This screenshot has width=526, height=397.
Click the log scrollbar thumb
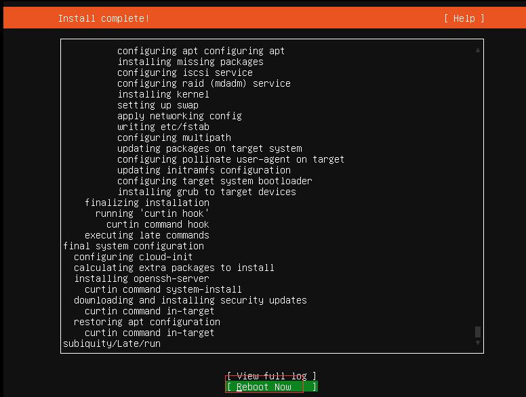coord(478,332)
